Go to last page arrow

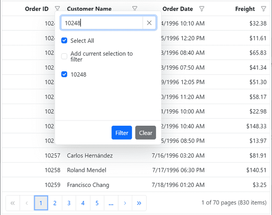tap(139, 203)
